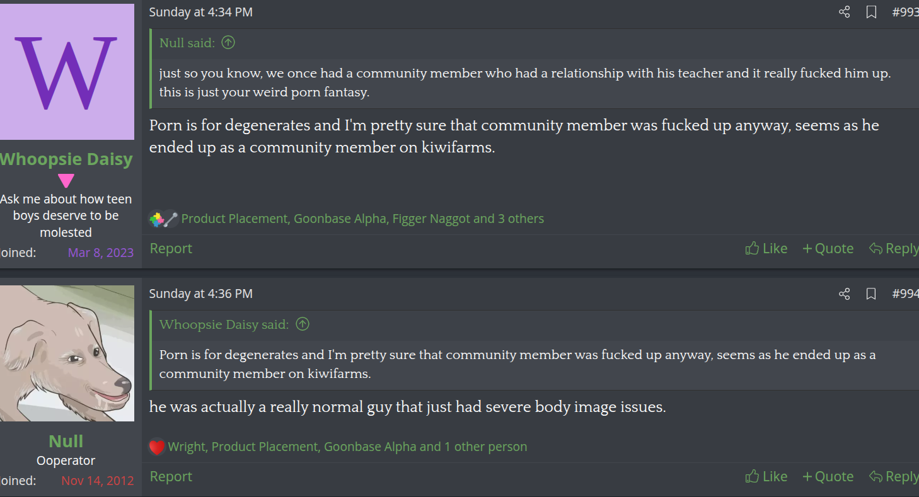The height and width of the screenshot is (497, 919).
Task: Click heart reaction icon under post #994
Action: 157,447
